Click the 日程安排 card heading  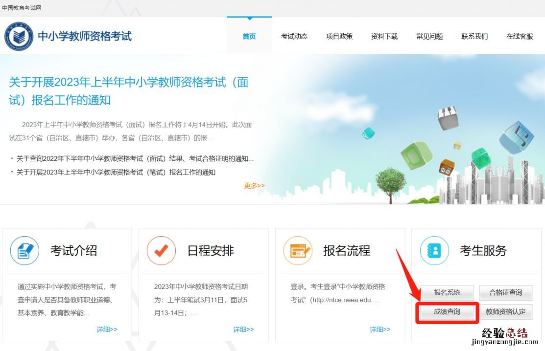[210, 250]
